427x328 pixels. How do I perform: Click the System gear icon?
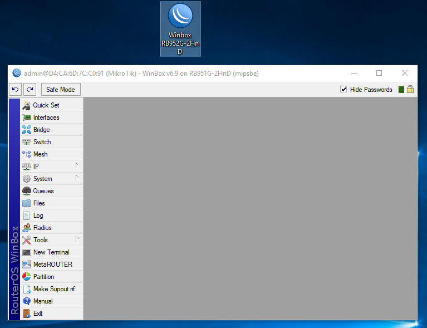click(x=27, y=179)
